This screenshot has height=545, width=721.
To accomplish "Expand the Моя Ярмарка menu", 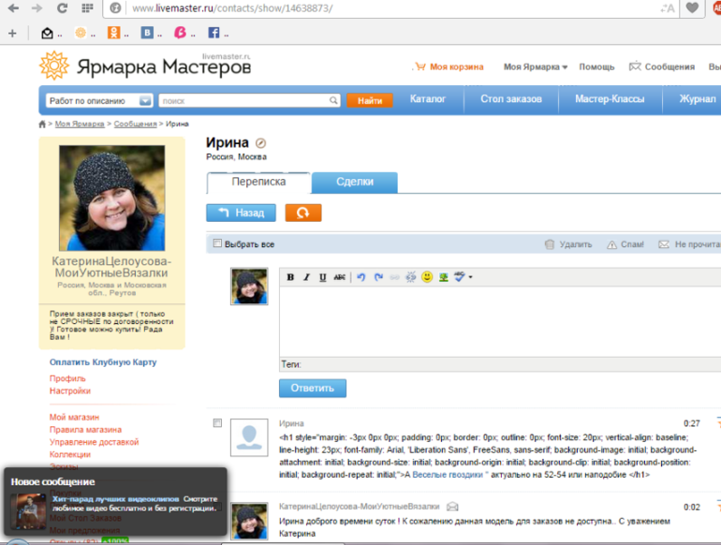I will click(536, 67).
